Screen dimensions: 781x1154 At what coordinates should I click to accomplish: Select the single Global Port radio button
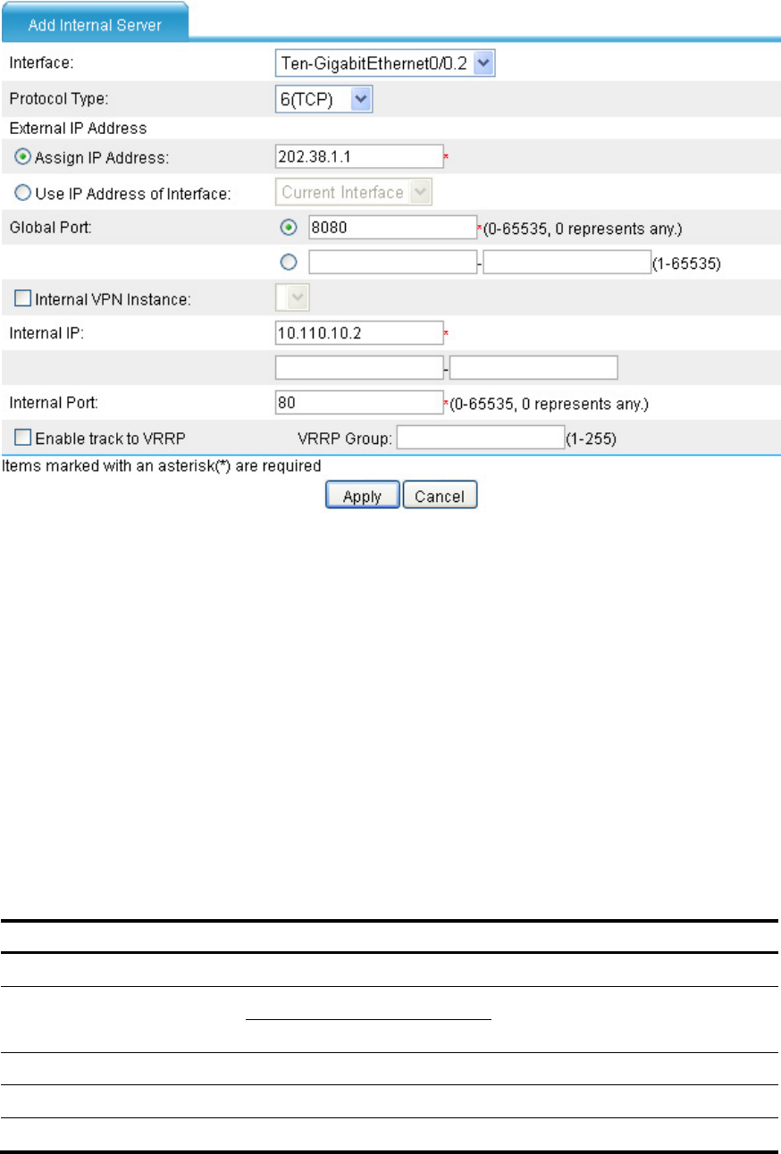[x=289, y=227]
